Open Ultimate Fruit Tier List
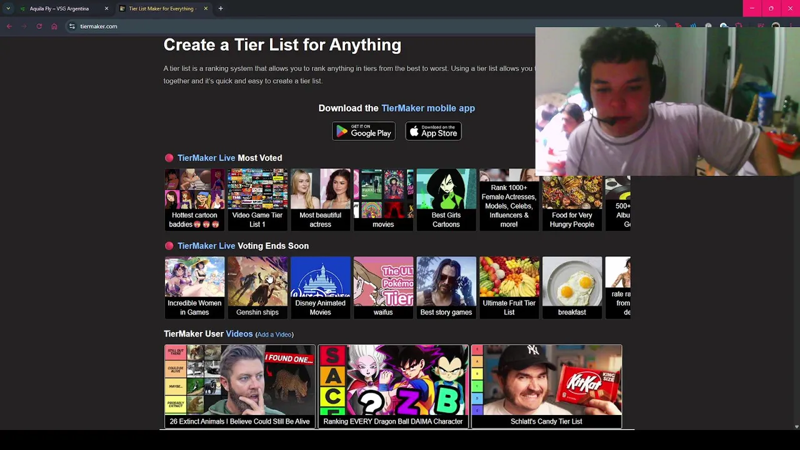This screenshot has height=450, width=800. (509, 287)
